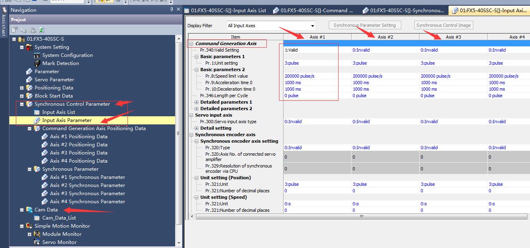Expand the Module Monitor tree node
The height and width of the screenshot is (248, 530).
[30, 234]
